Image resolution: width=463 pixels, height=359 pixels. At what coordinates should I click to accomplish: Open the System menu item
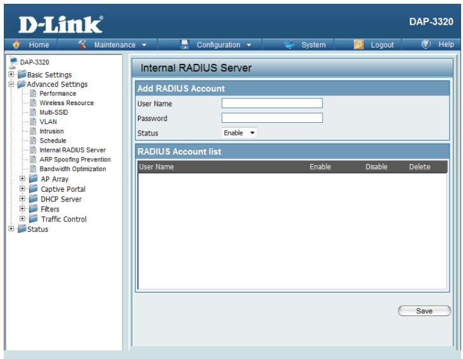[x=314, y=45]
